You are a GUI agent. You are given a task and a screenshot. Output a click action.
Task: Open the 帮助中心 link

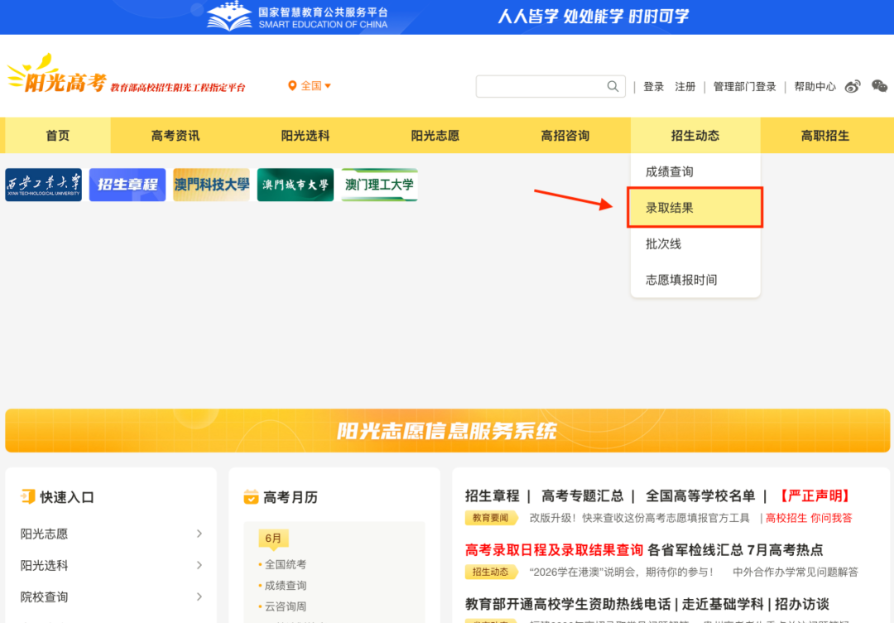(815, 87)
